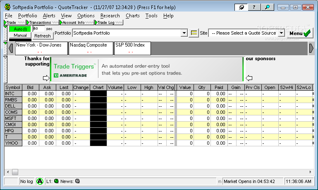Image resolution: width=318 pixels, height=190 pixels.
Task: Expand the Portfolio selection dropdown arrow
Action: (184, 33)
